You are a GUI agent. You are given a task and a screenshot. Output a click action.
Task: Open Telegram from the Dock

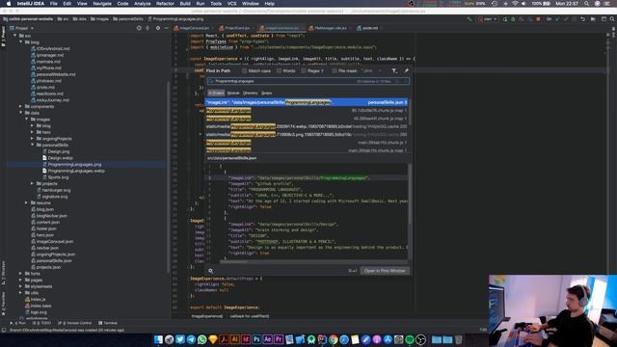pos(191,339)
